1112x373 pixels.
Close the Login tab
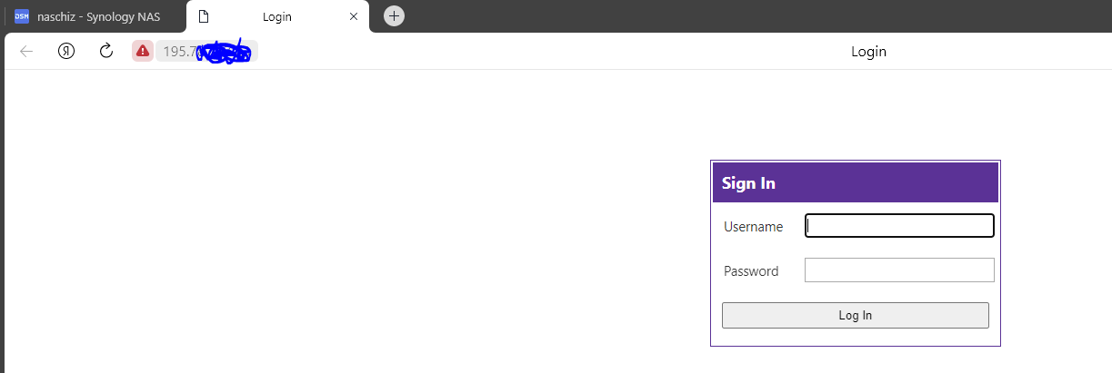[354, 16]
